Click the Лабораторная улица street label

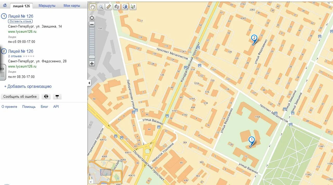click(131, 94)
